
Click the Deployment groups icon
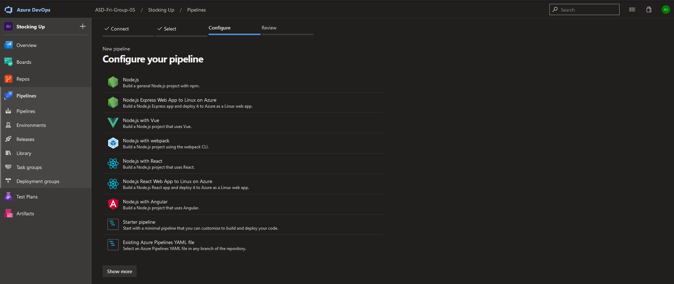(8, 181)
